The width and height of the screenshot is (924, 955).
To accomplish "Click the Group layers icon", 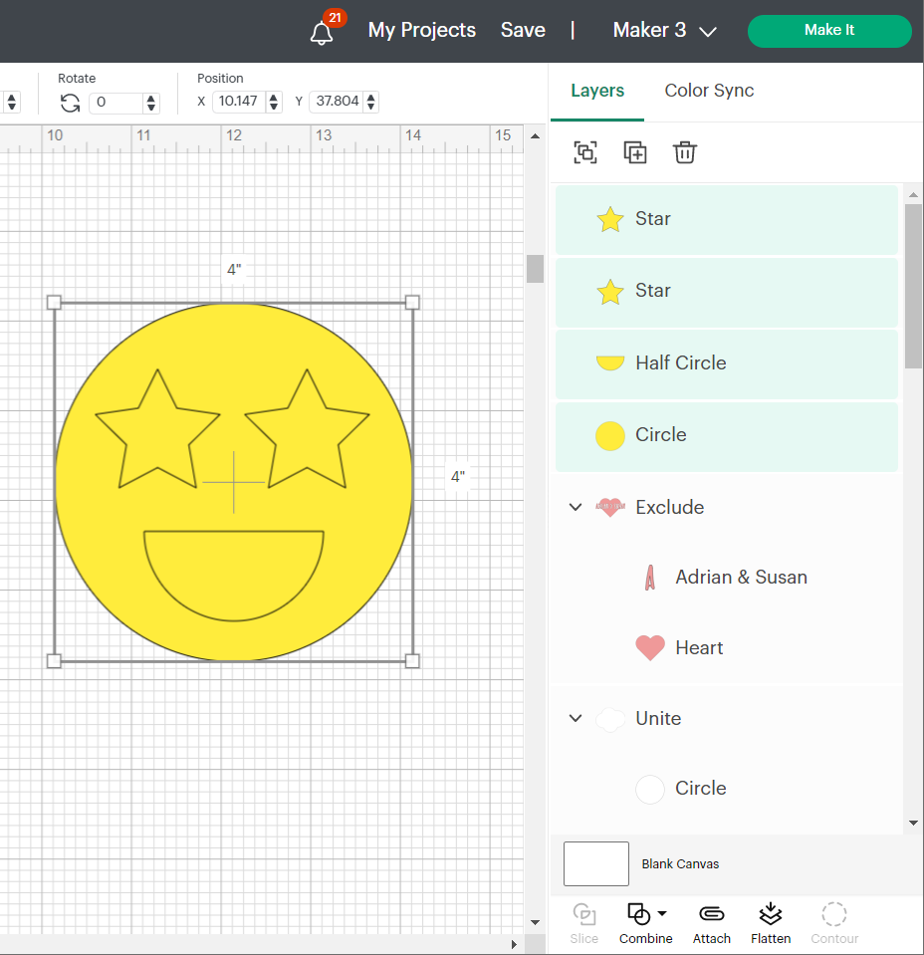I will coord(585,152).
